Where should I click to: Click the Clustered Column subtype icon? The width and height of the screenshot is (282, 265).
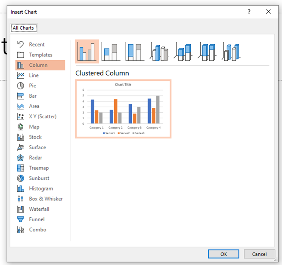(x=87, y=52)
